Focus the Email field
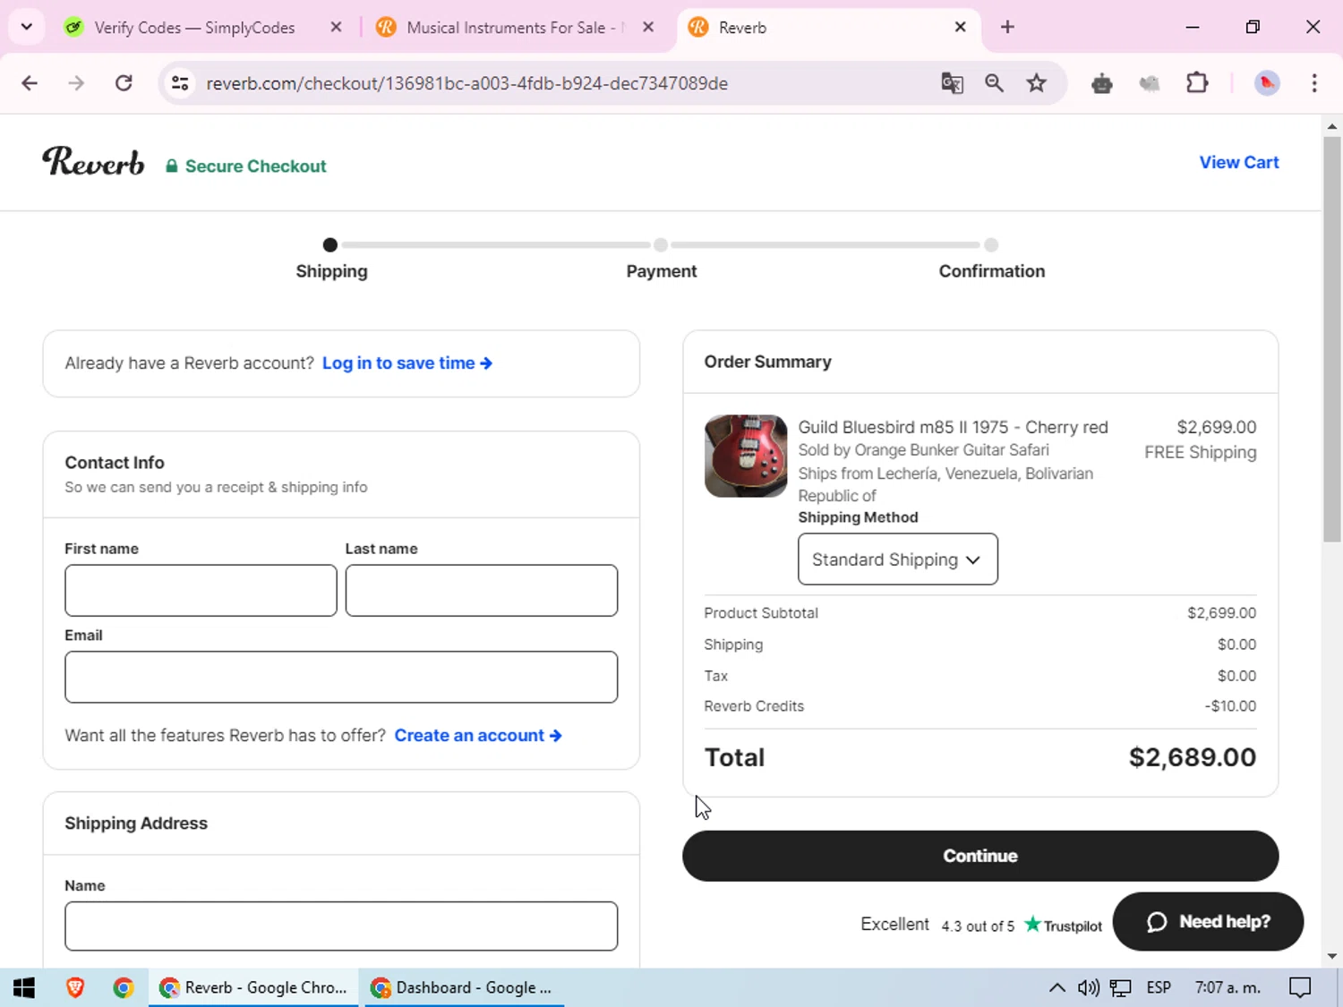Screen dimensions: 1343x1007 coord(341,677)
